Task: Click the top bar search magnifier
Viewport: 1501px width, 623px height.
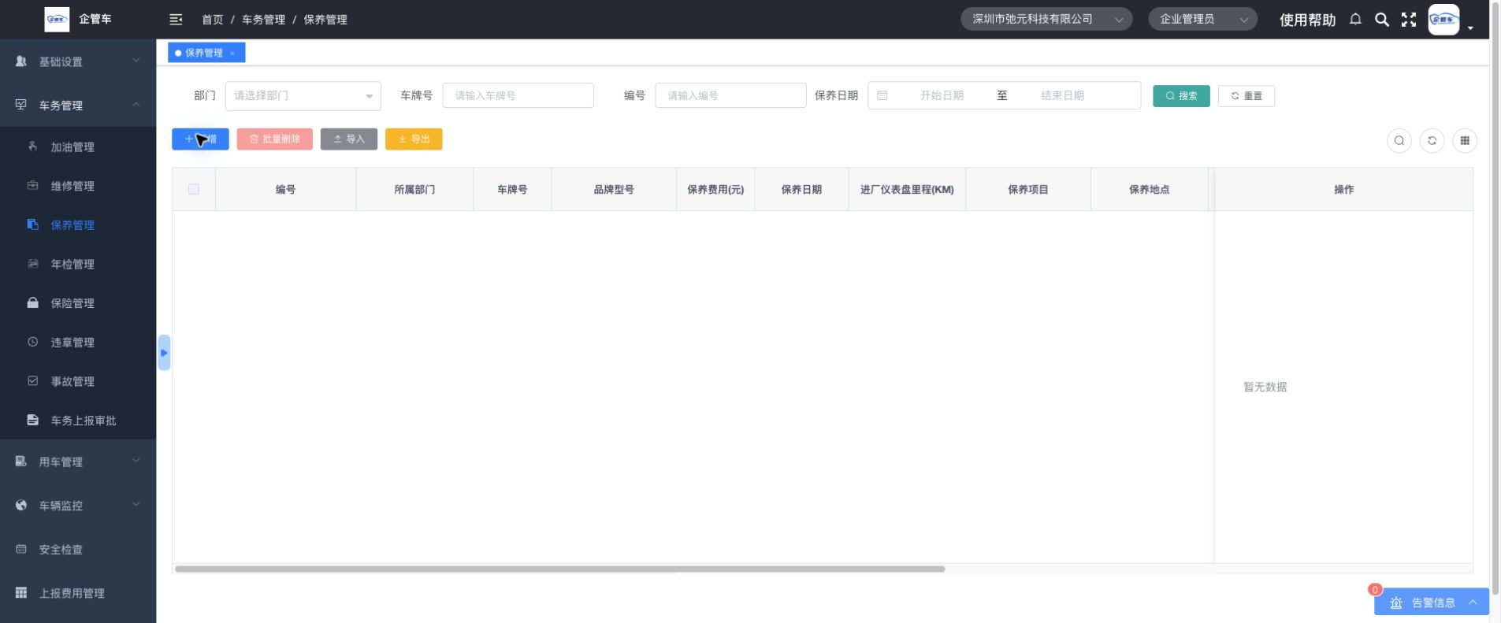Action: tap(1382, 20)
